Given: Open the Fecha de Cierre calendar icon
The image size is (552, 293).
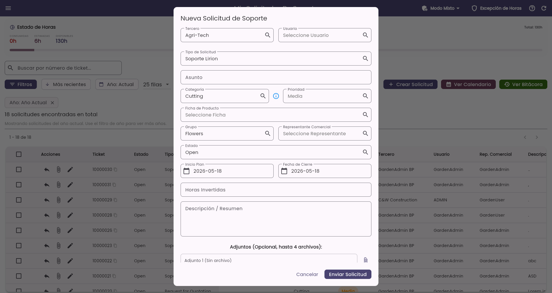Looking at the screenshot, I should [x=284, y=171].
